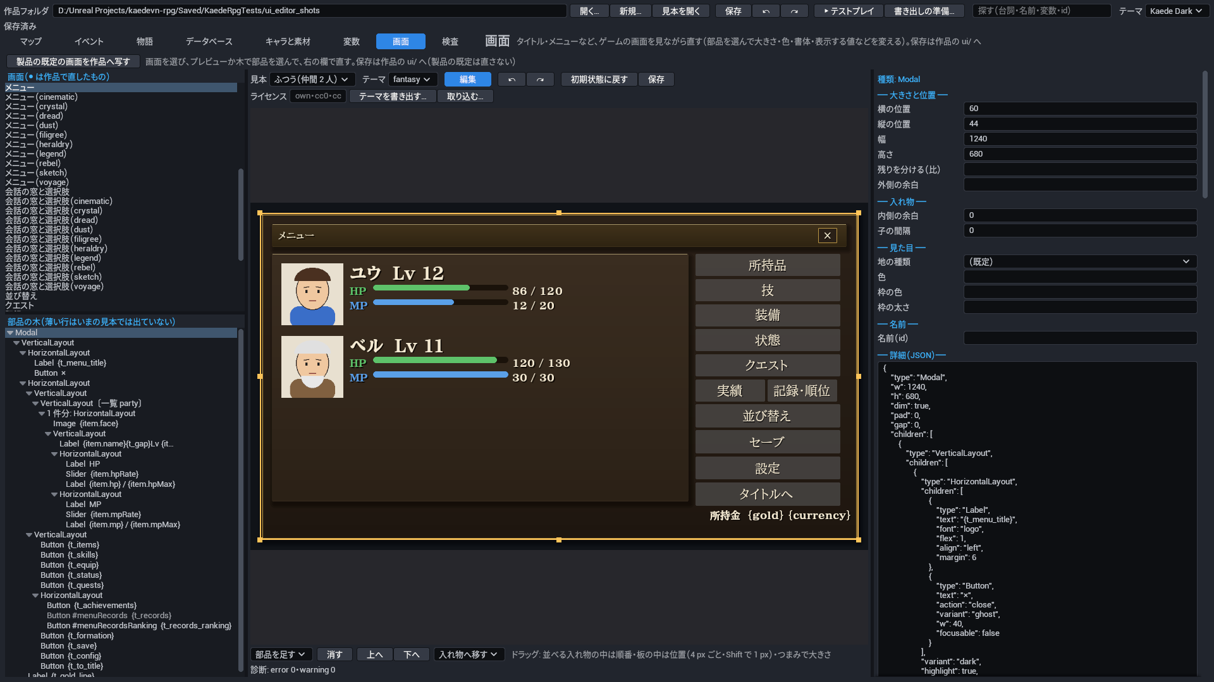Click the 幅 width input field

(x=1080, y=139)
